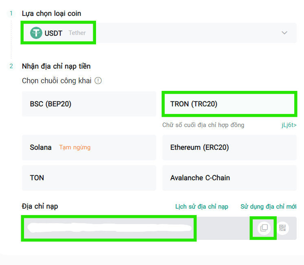Expand the coin selection dropdown chevron
The image size is (304, 265).
click(284, 32)
